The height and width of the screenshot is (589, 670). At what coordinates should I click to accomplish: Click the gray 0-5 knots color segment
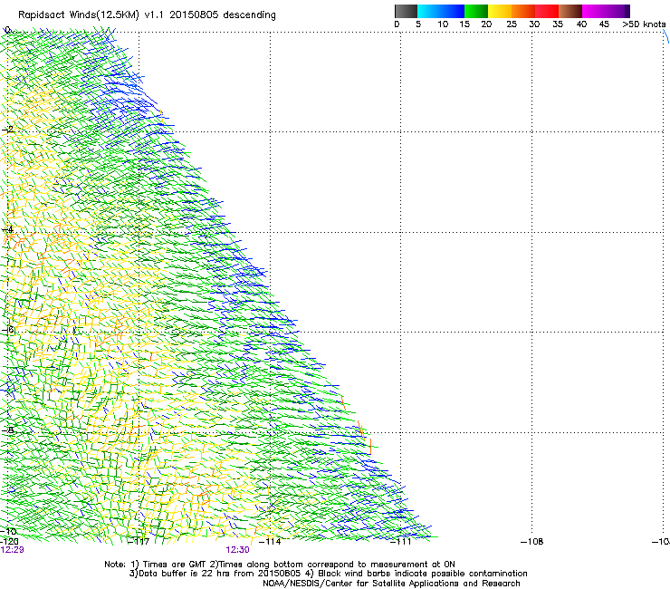[x=406, y=11]
